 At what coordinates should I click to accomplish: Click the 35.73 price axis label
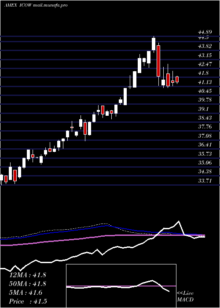point(205,154)
